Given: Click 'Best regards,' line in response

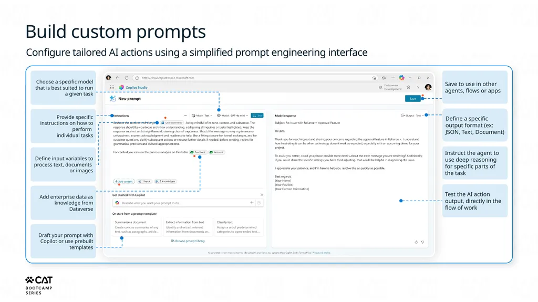Looking at the screenshot, I should pyautogui.click(x=283, y=176).
